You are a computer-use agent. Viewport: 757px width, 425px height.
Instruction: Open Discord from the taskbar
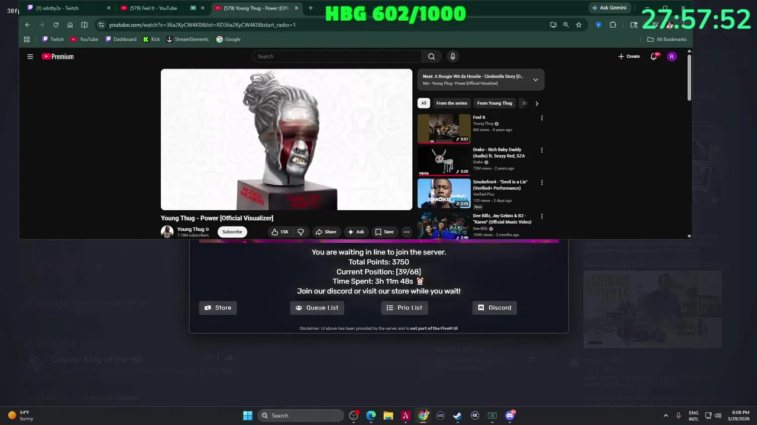click(x=510, y=416)
